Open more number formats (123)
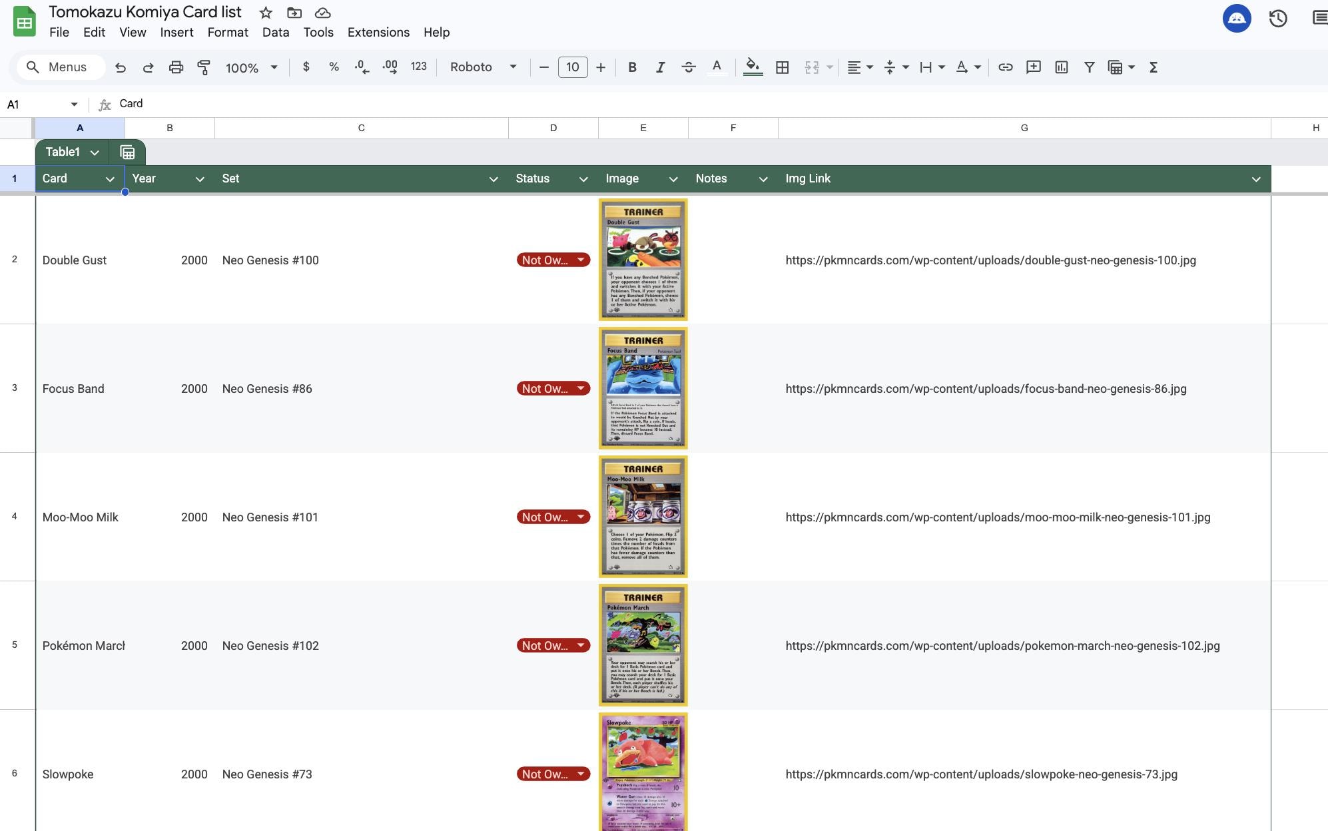 (419, 67)
